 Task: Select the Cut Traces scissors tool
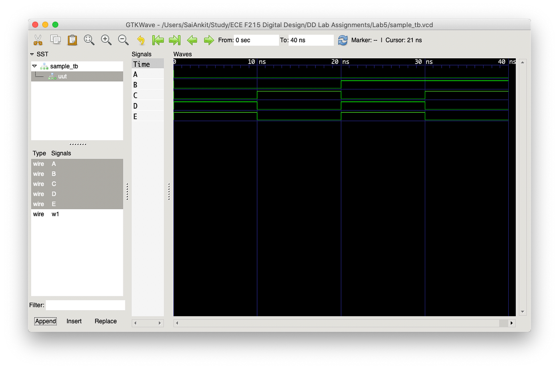(x=39, y=40)
